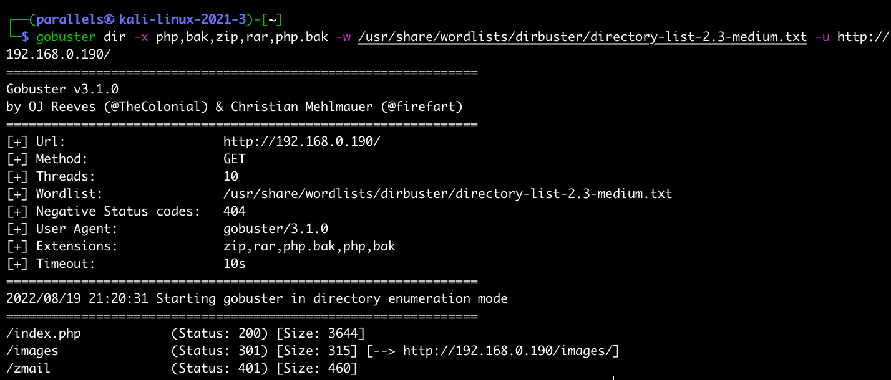891x380 pixels.
Task: Click the Gobuster v3.1.0 version text
Action: tap(62, 89)
